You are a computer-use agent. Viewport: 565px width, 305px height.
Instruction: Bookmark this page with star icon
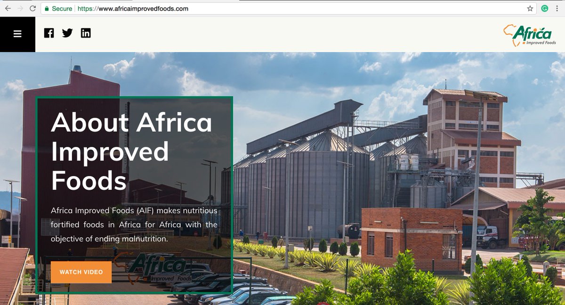(530, 8)
